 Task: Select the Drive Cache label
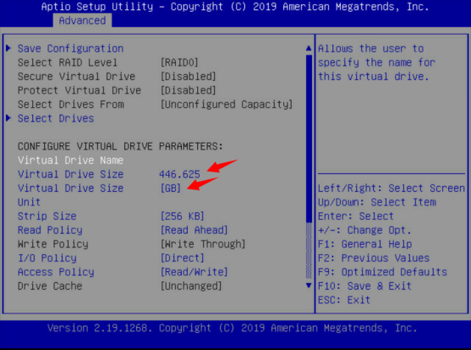tap(50, 286)
